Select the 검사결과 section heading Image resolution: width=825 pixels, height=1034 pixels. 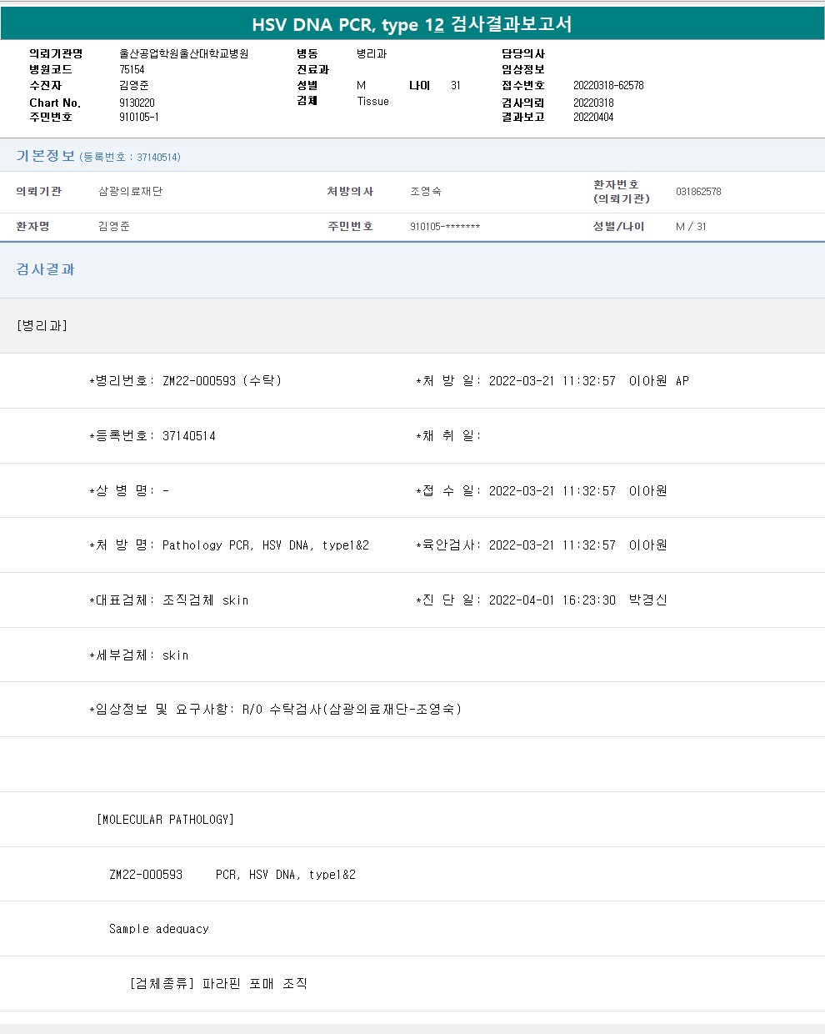coord(45,269)
